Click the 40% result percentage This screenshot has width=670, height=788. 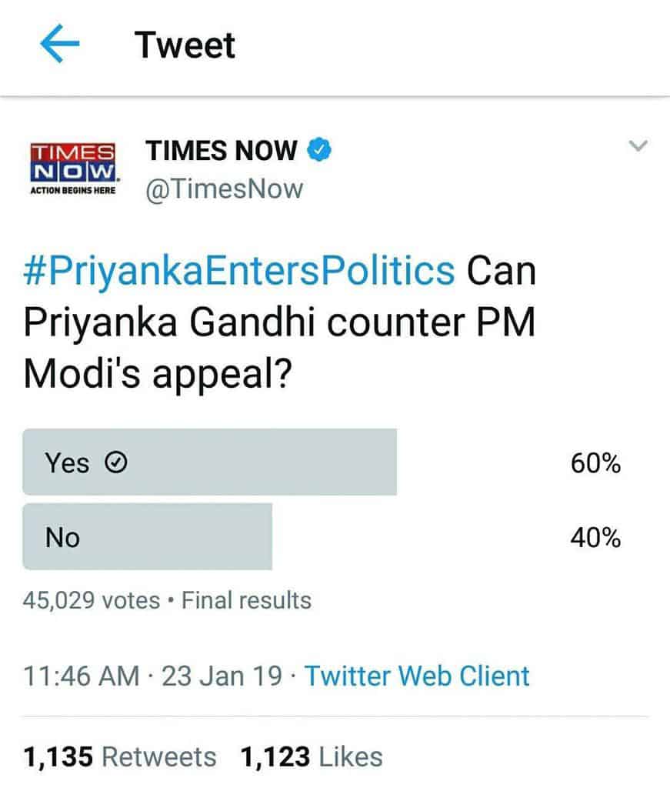coord(595,538)
